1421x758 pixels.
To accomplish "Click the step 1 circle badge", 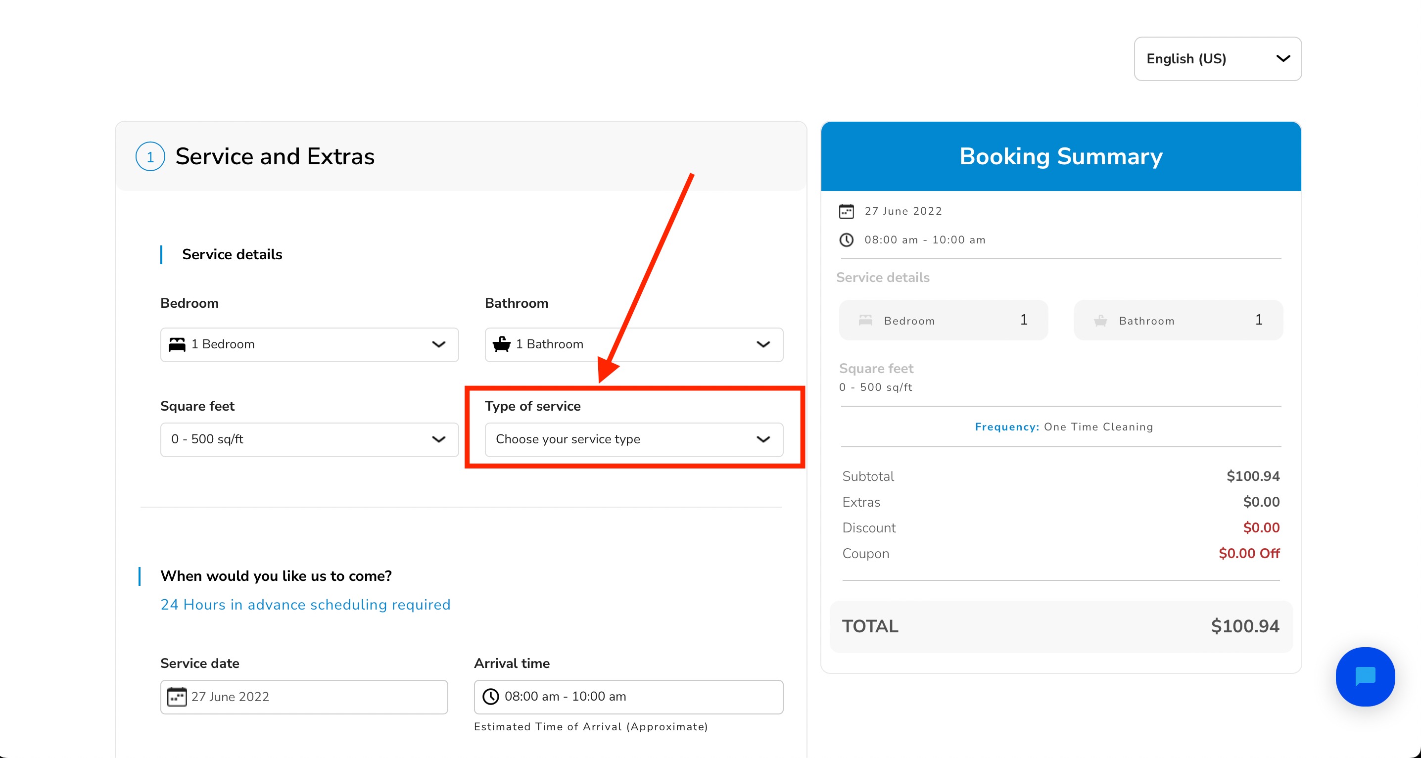I will [150, 157].
